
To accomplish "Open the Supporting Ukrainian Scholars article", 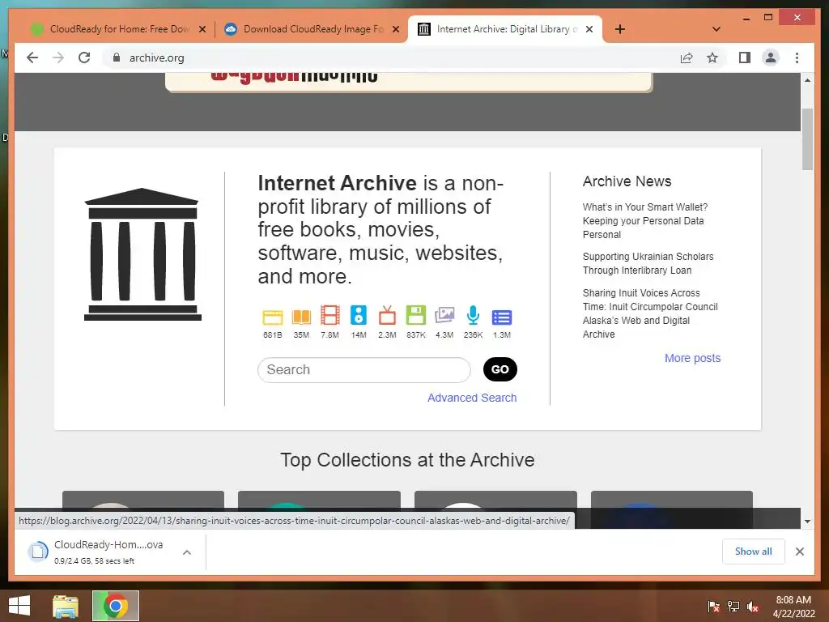I will coord(648,263).
